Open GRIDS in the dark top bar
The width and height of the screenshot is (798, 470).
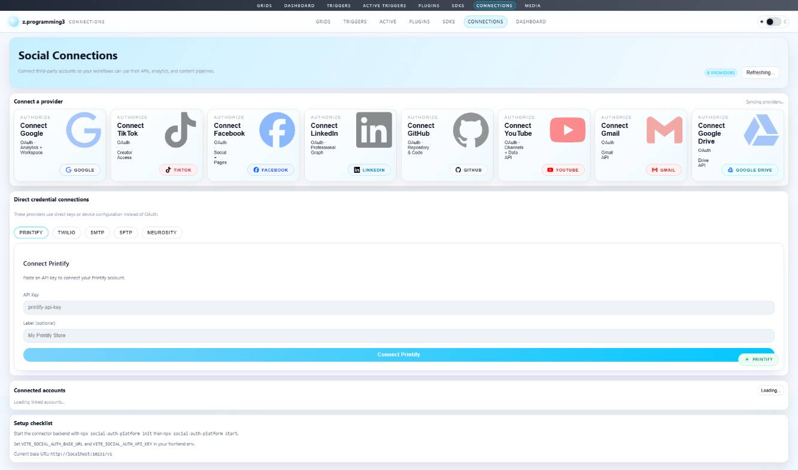(265, 5)
